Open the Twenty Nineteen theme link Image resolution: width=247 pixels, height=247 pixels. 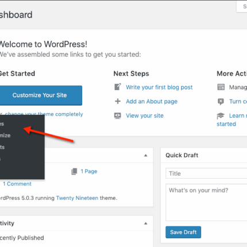pos(77,198)
